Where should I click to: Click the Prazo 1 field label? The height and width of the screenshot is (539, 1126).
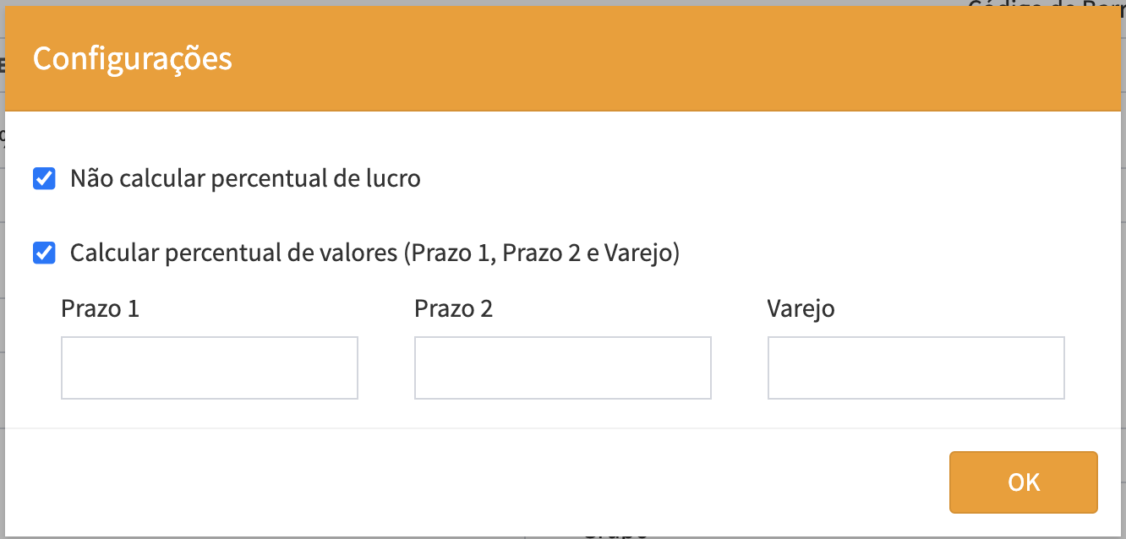(x=100, y=308)
